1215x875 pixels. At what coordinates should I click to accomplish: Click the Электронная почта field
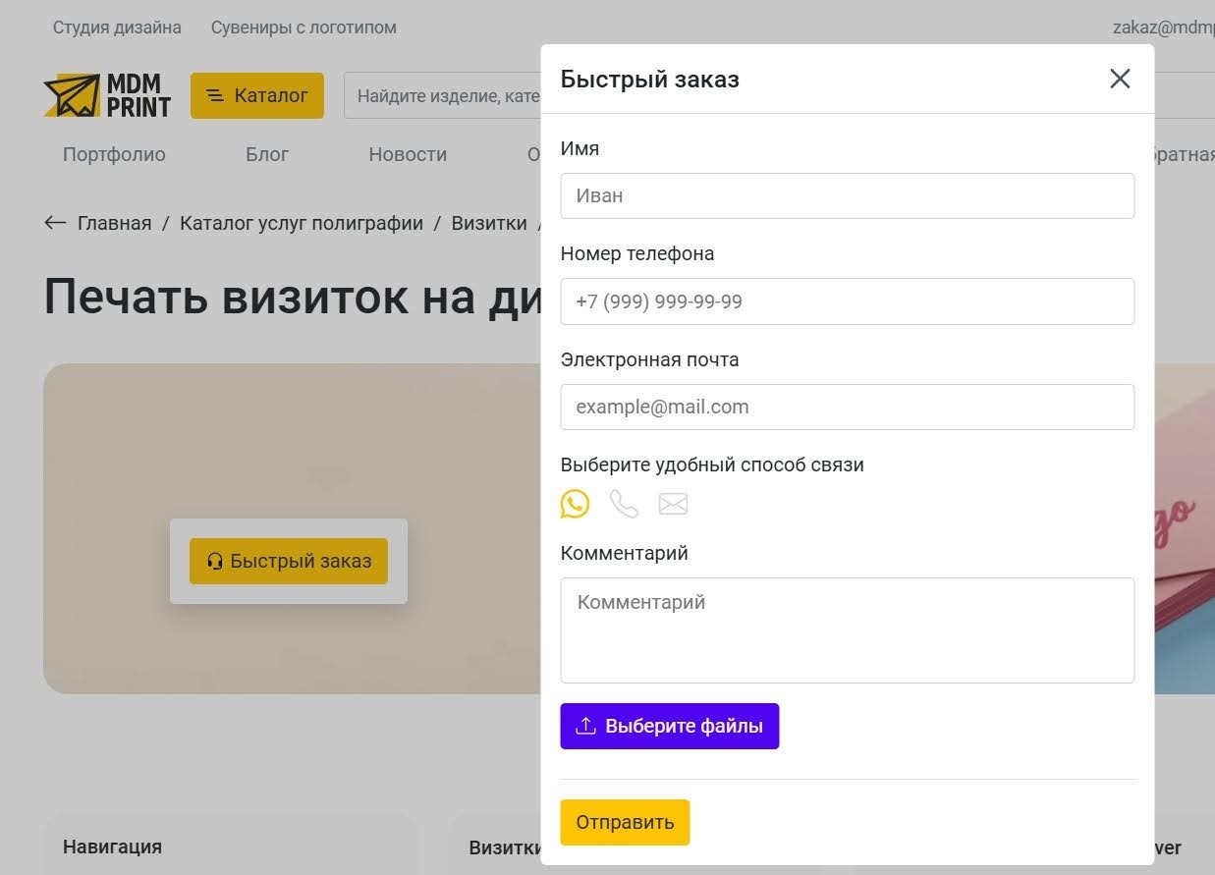(x=847, y=407)
